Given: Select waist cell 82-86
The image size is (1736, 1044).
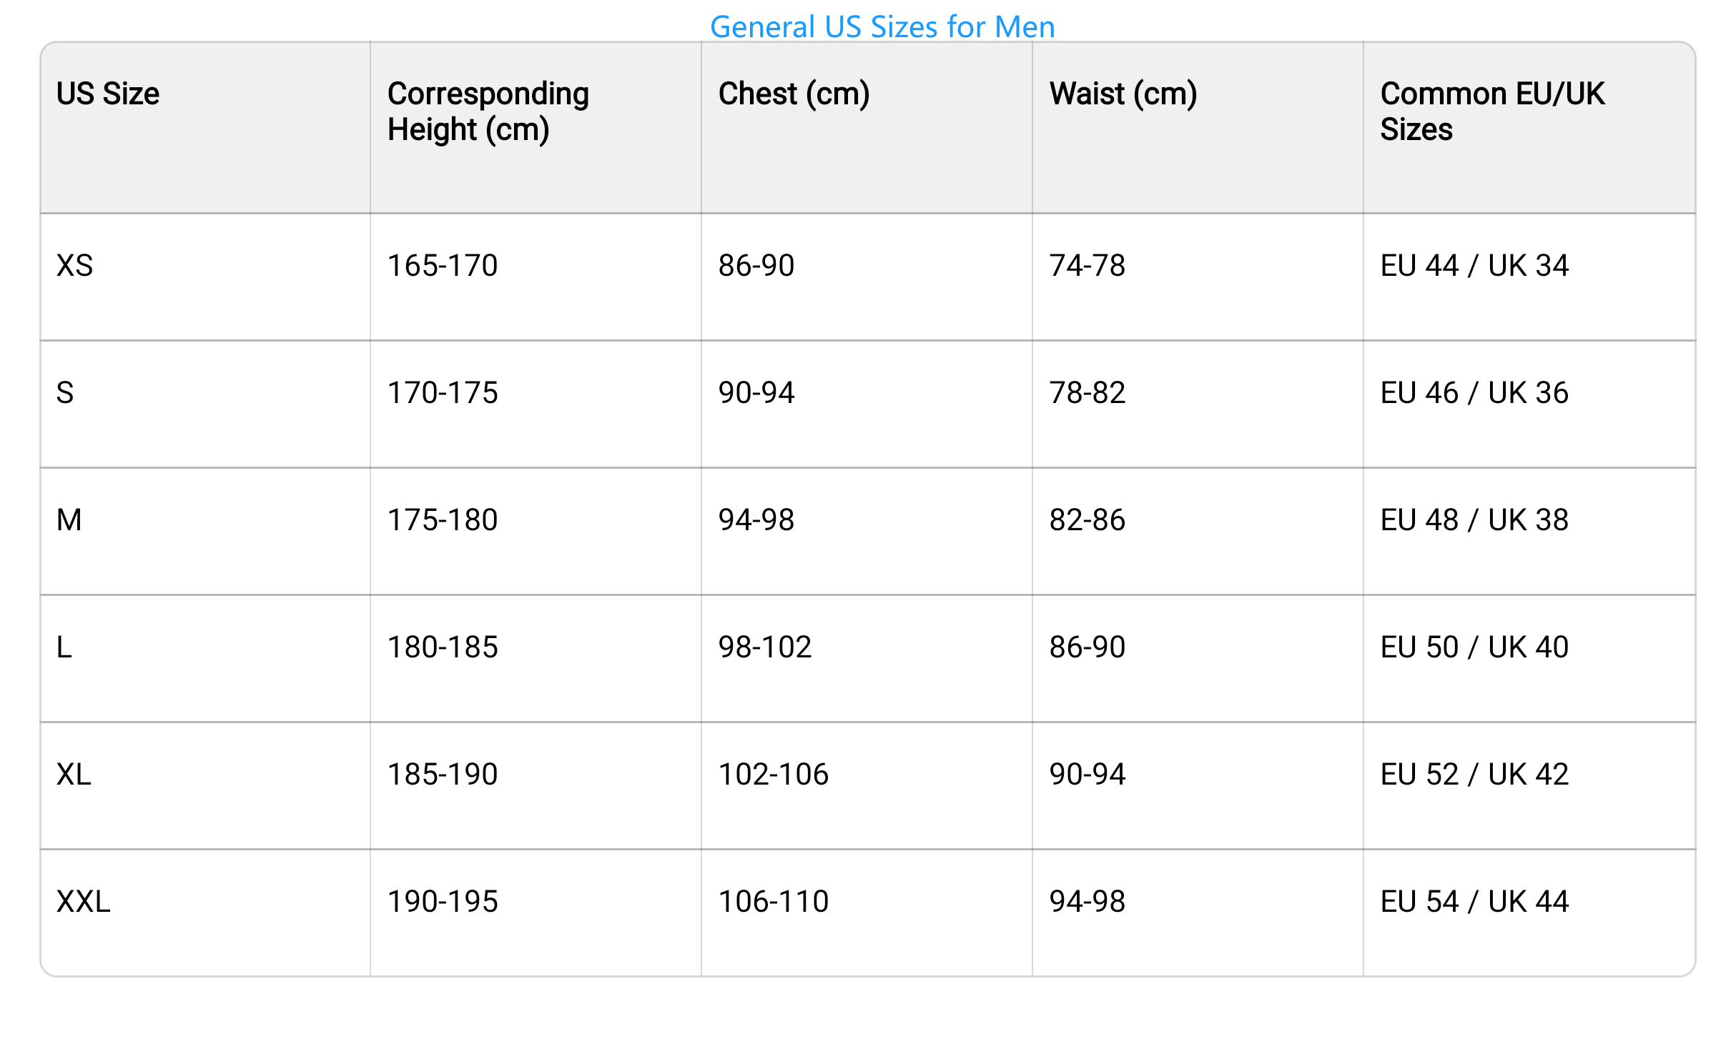Looking at the screenshot, I should click(1198, 532).
